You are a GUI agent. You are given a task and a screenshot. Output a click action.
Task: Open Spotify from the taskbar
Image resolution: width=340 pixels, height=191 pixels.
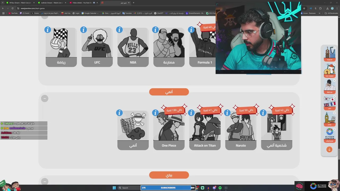(x=220, y=188)
